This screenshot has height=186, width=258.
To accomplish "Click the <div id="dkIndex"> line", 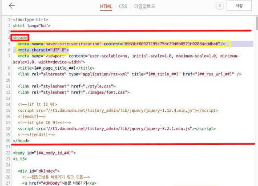I will click(x=39, y=171).
